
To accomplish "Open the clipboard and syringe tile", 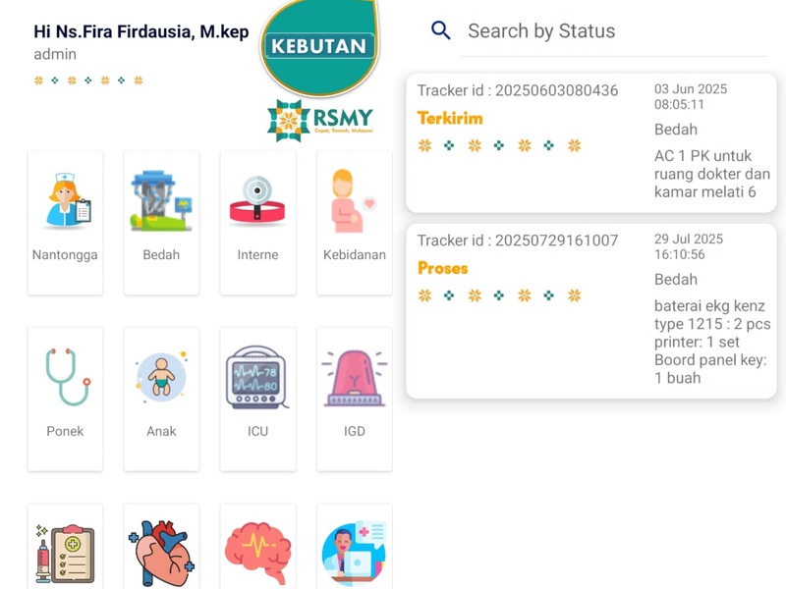I will (66, 553).
